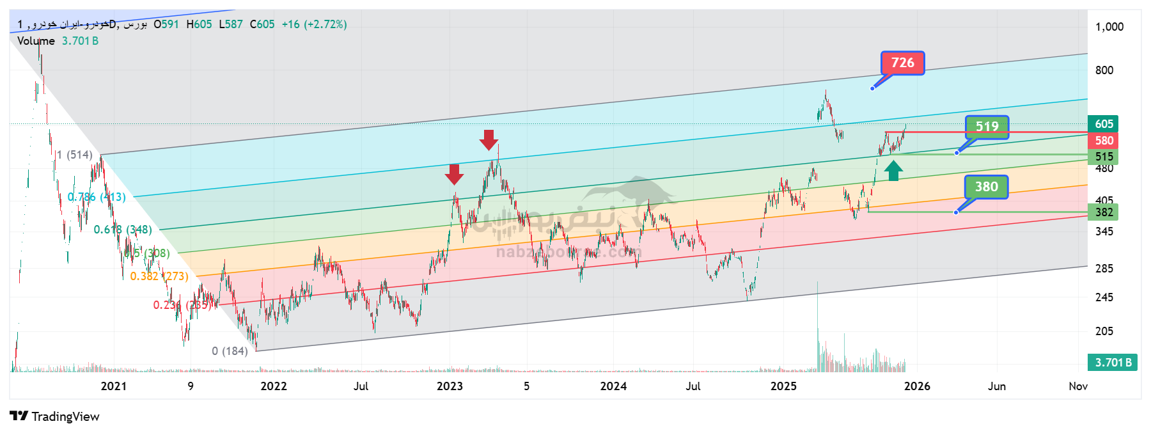Click the green 519 callout label
Viewport: 1151px width, 433px height.
pos(987,127)
